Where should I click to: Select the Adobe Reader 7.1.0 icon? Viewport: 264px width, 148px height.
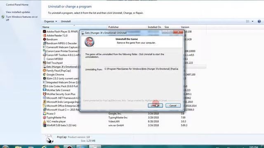pyautogui.click(x=45, y=35)
